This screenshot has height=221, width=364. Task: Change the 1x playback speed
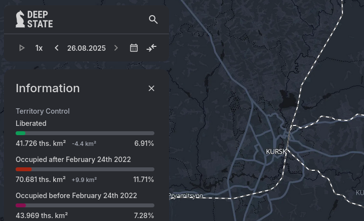point(39,48)
